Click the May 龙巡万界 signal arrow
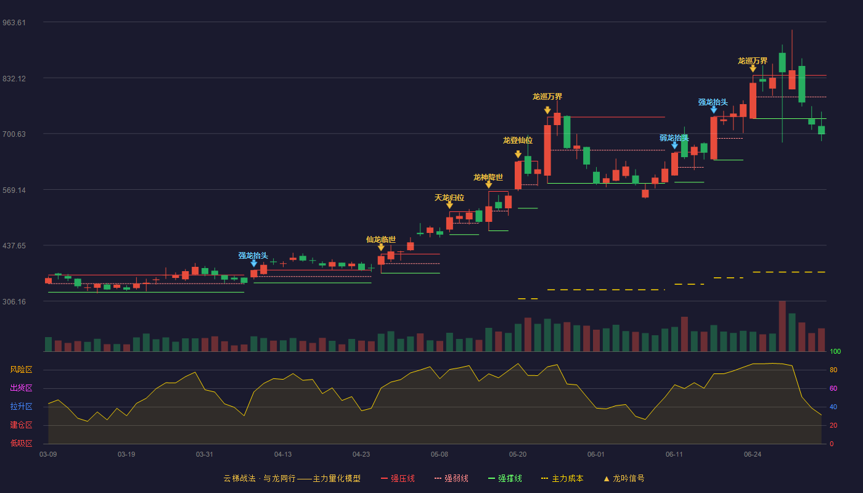The image size is (863, 493). 547,110
